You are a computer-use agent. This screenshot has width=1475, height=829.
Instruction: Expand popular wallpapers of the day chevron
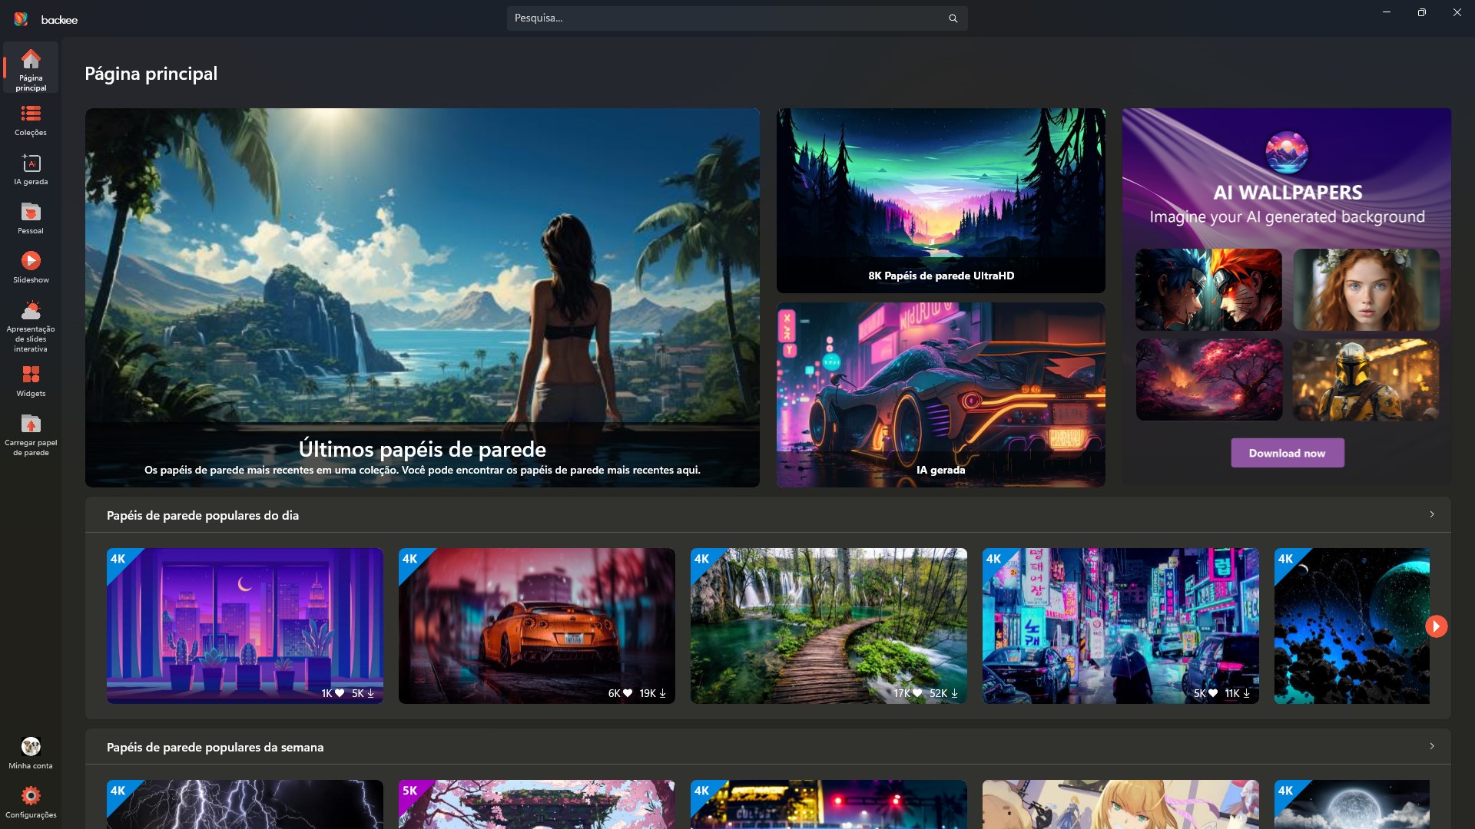click(1431, 514)
